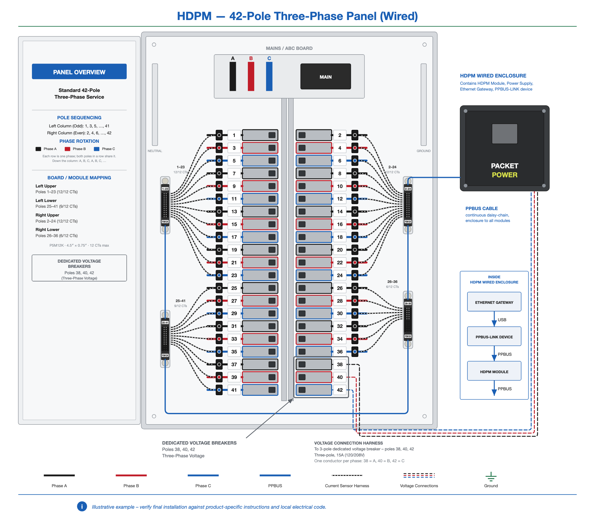Click pole number label 37
This screenshot has height=520, width=595.
234,364
